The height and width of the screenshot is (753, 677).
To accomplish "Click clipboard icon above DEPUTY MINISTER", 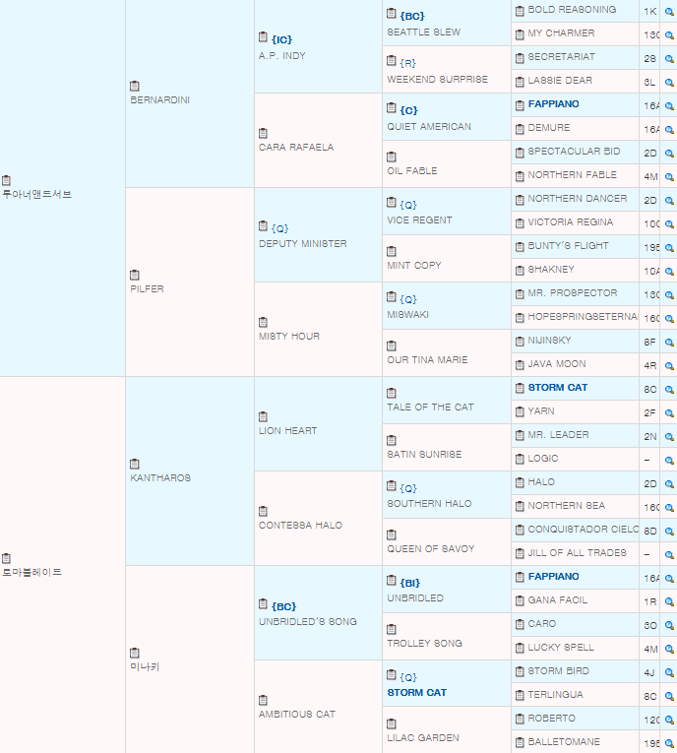I will click(x=263, y=225).
